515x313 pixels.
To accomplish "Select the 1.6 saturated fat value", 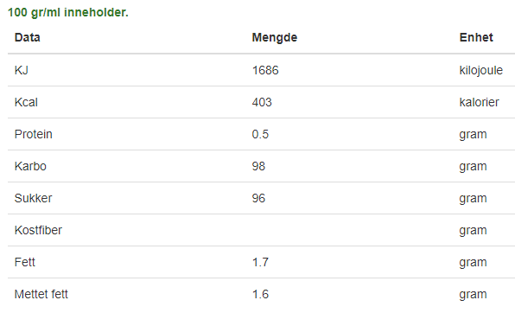I will pos(260,294).
